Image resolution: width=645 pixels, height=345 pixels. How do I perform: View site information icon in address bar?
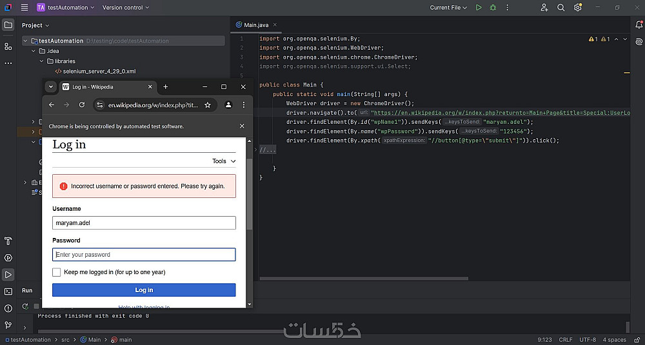(99, 105)
